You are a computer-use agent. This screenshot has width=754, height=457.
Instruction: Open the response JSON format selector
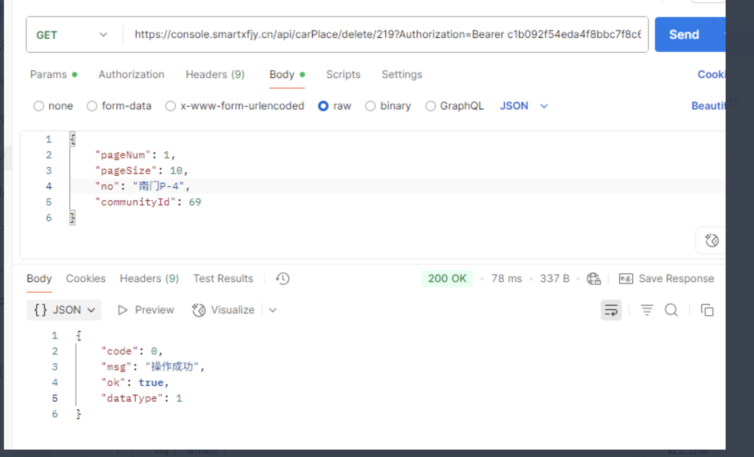tap(64, 310)
